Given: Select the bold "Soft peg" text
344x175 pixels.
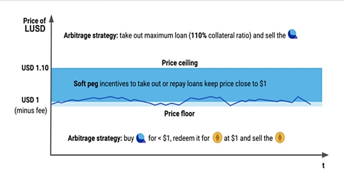Looking at the screenshot, I should click(86, 84).
